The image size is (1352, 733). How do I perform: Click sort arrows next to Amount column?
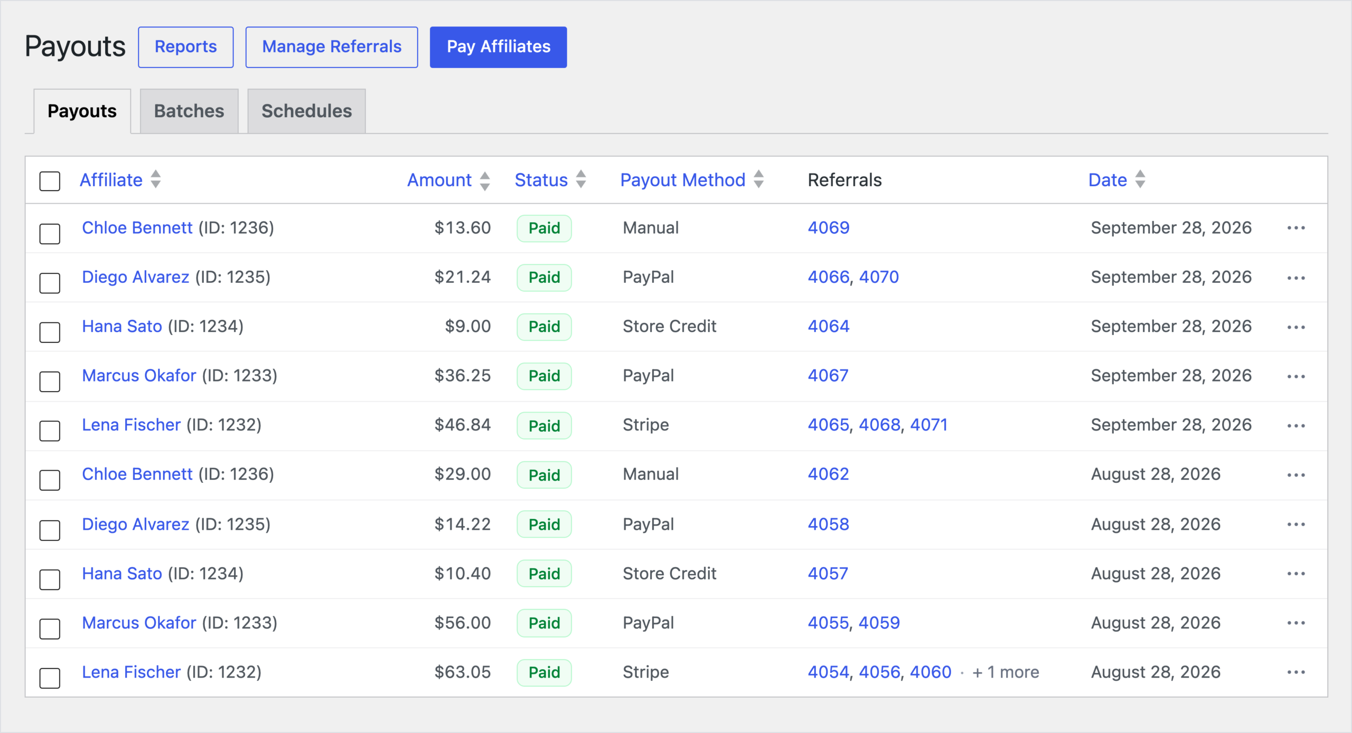[485, 180]
